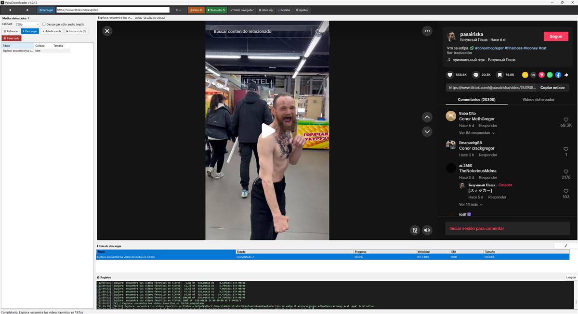The height and width of the screenshot is (314, 578).
Task: Expand Ver 86 respuestas
Action: coord(477,133)
